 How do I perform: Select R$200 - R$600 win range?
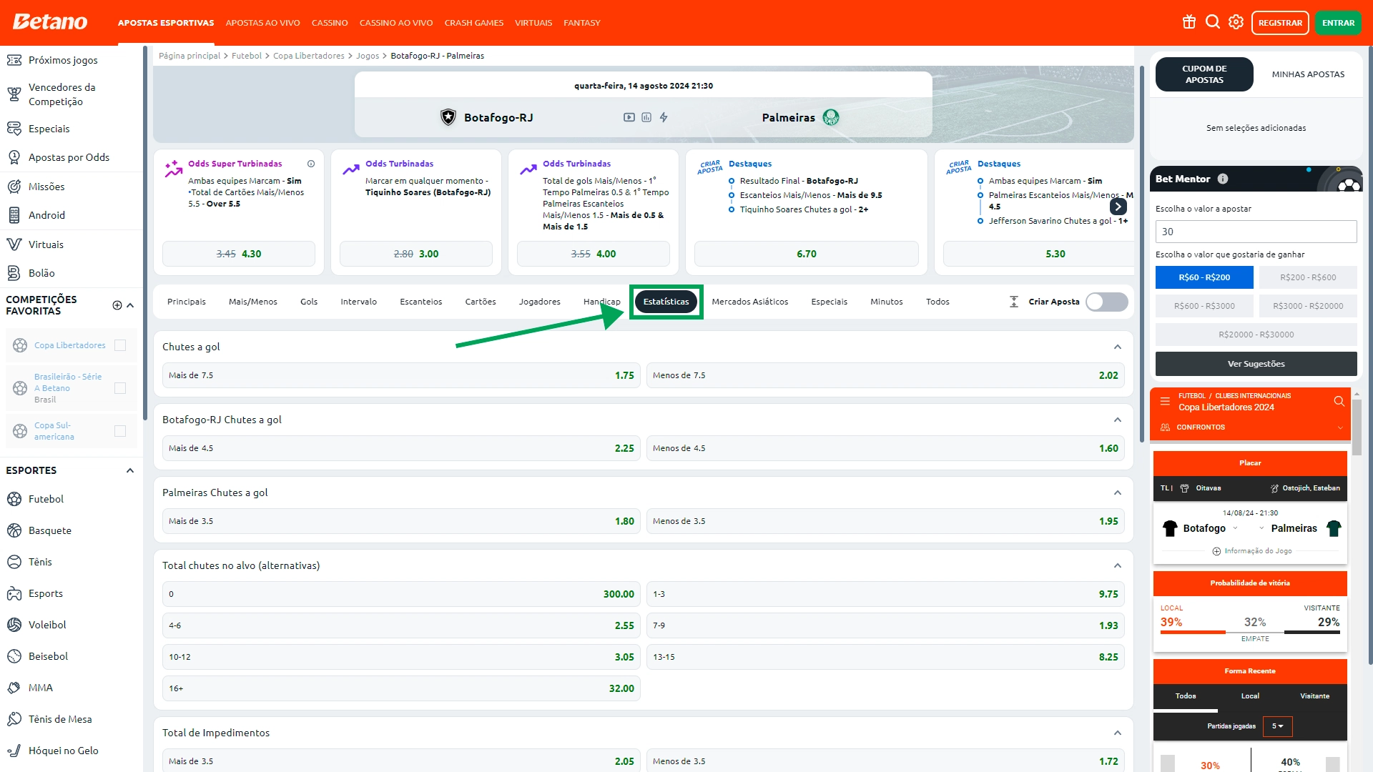click(x=1308, y=277)
